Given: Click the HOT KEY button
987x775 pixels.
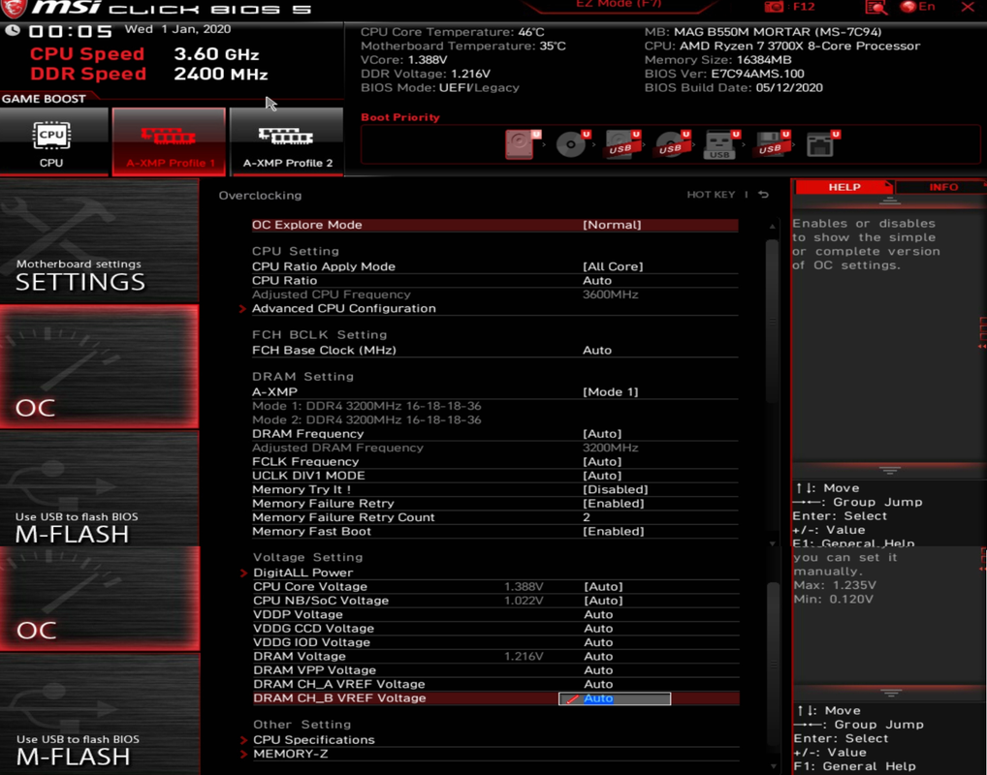Looking at the screenshot, I should (x=711, y=195).
